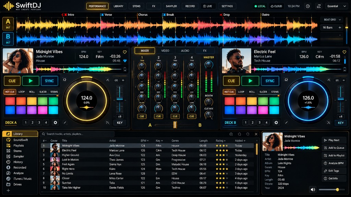
Task: Refresh the library track list
Action: (x=231, y=134)
